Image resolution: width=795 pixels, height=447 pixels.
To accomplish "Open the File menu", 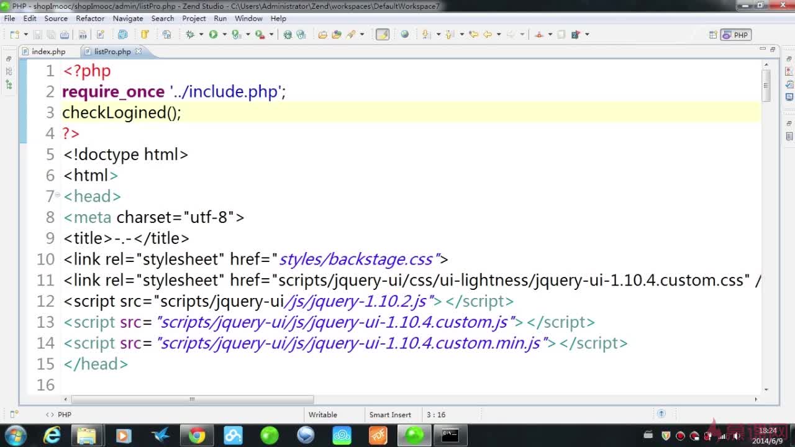I will point(9,19).
